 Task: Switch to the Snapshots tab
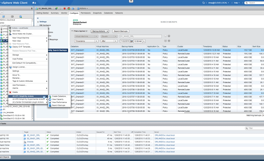(97, 13)
